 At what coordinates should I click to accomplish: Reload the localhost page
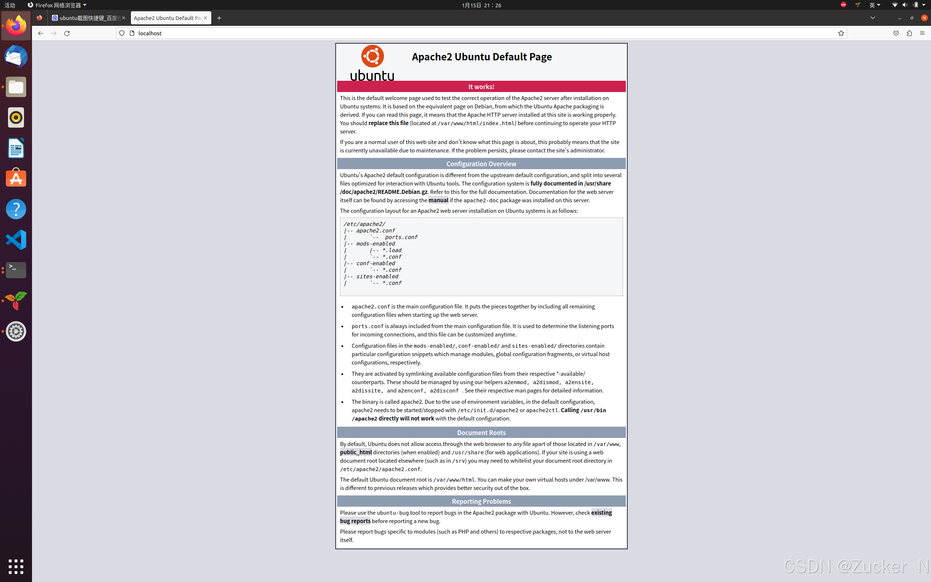(67, 33)
